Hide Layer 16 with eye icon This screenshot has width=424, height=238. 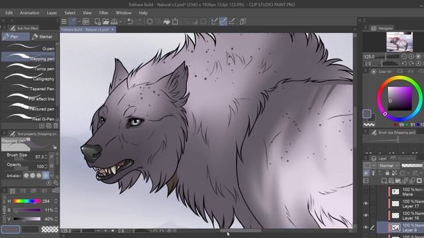pos(366,216)
